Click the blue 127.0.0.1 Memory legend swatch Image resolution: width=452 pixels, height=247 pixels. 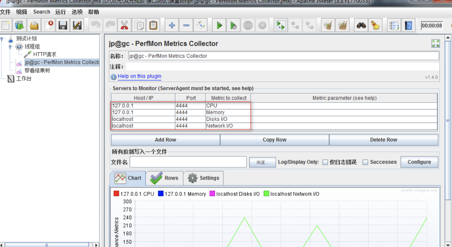161,193
